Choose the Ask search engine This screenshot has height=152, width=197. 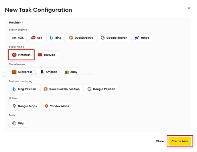pos(37,38)
